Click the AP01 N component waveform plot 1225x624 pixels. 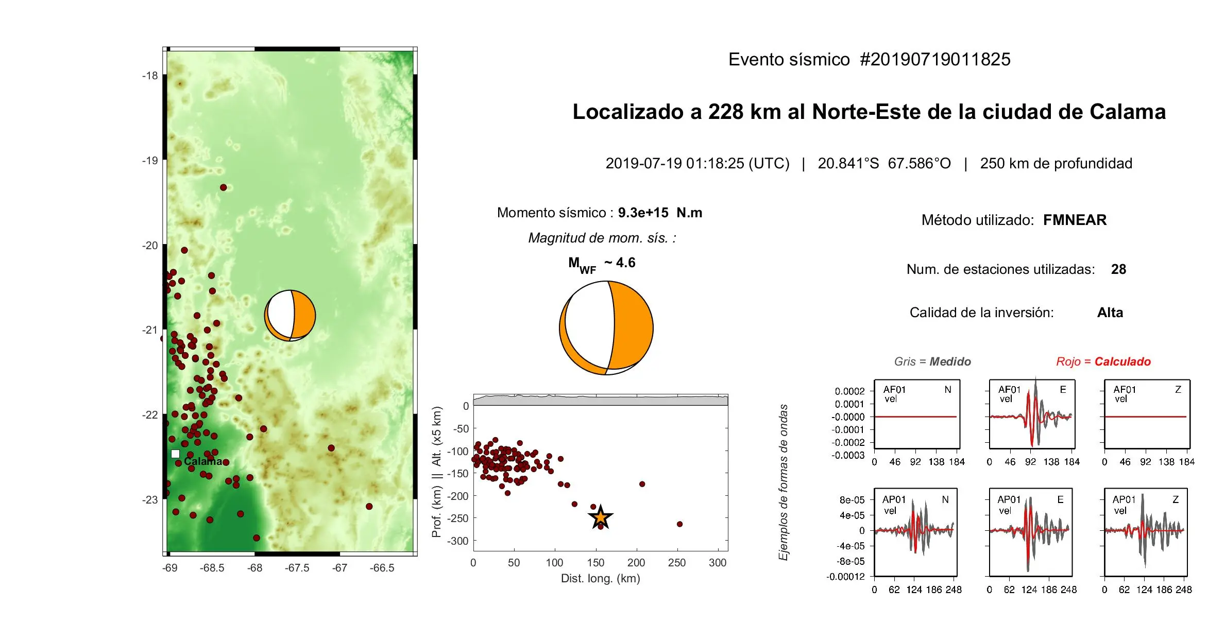(x=915, y=532)
